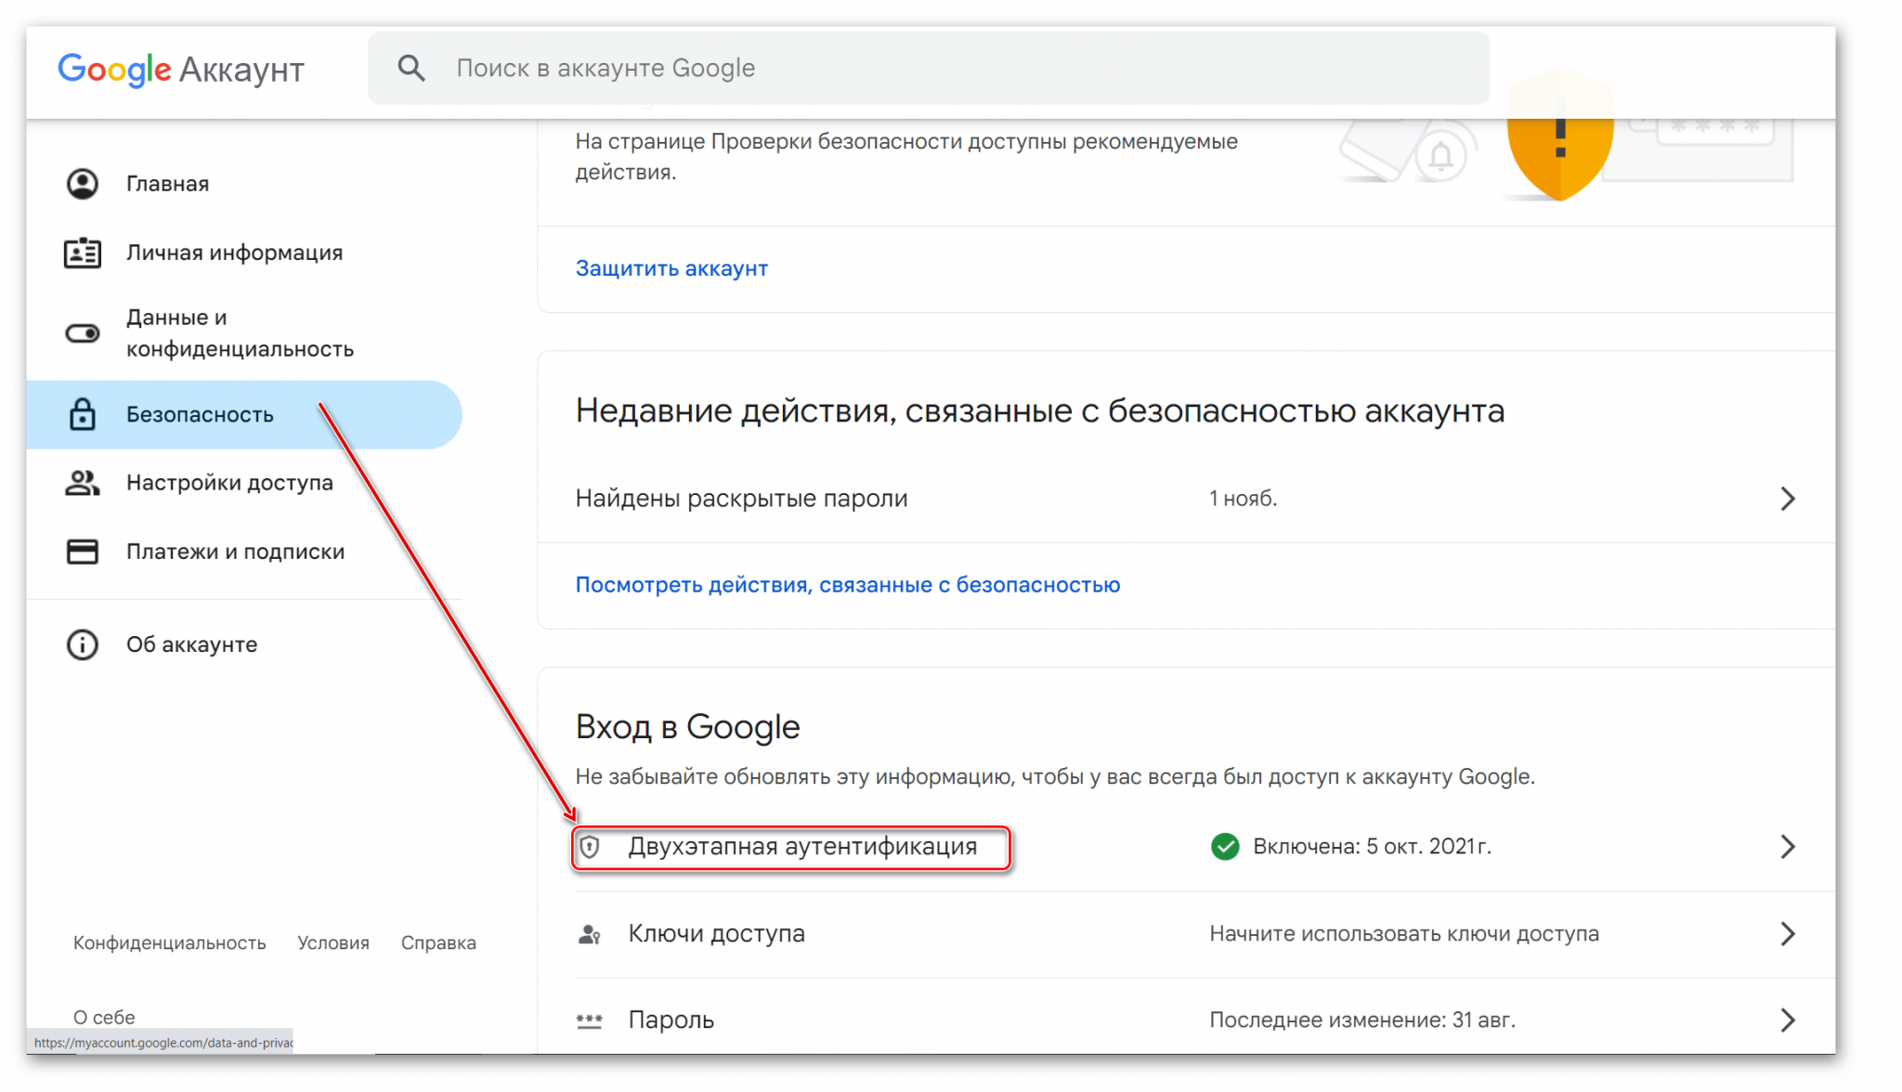Click the 1 нояб. date text
The image size is (1902, 1092).
(x=1244, y=499)
